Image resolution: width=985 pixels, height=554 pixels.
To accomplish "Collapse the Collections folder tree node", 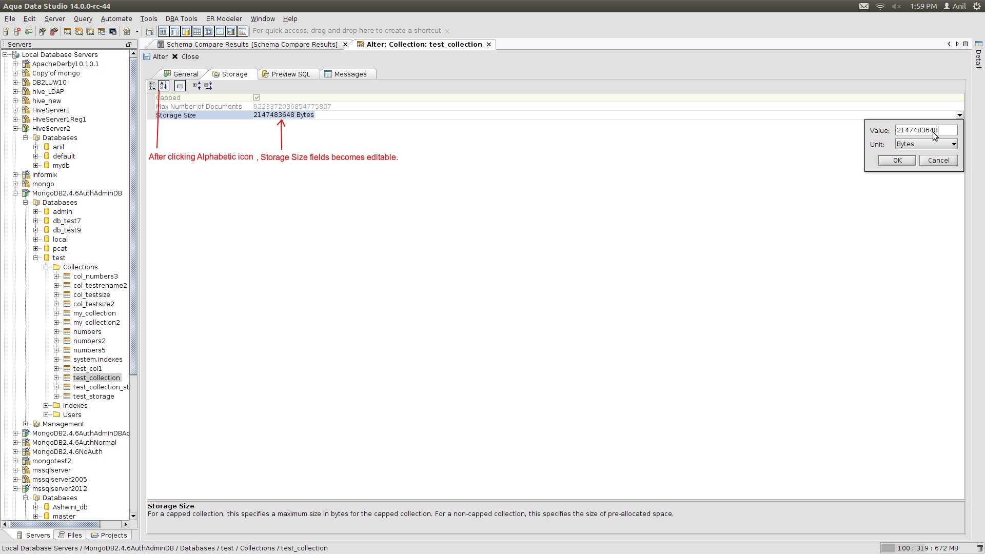I will tap(46, 267).
